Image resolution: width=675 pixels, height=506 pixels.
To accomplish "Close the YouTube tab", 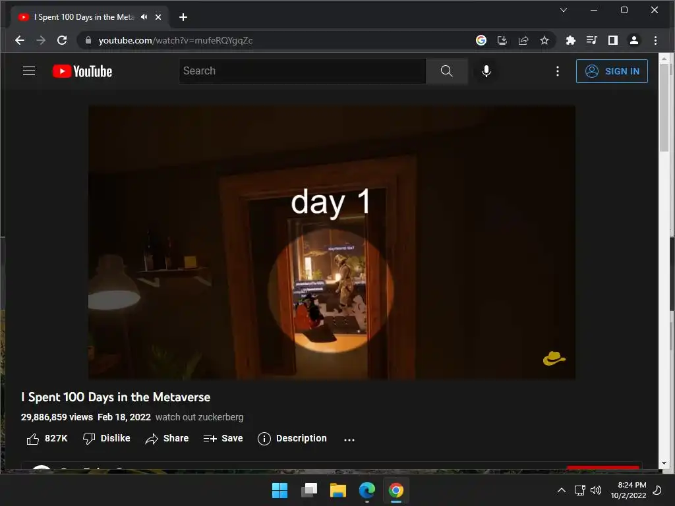I will coord(158,17).
